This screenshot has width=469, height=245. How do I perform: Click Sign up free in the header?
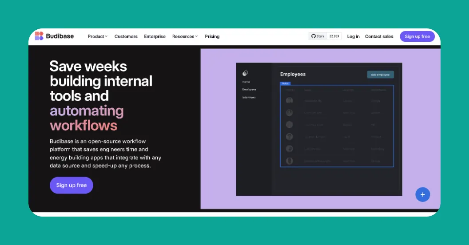[x=417, y=36]
